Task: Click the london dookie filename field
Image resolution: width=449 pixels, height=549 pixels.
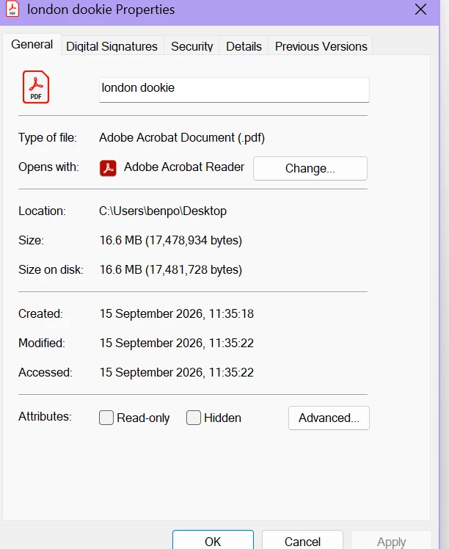Action: click(234, 90)
